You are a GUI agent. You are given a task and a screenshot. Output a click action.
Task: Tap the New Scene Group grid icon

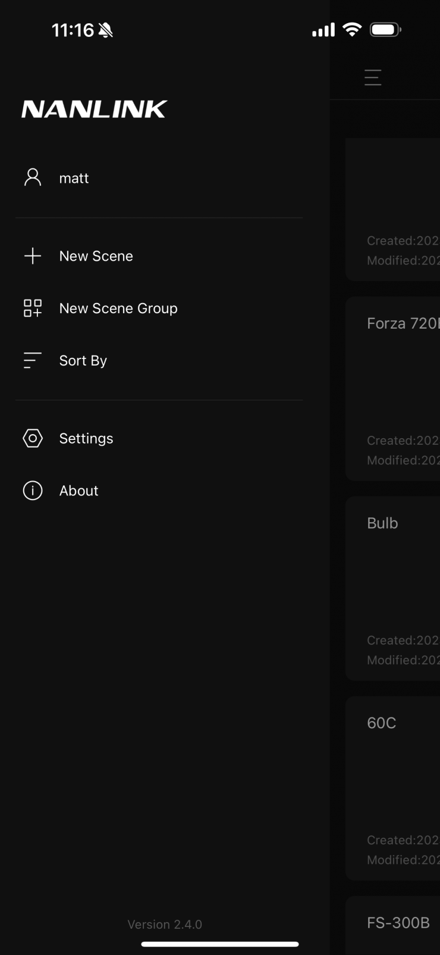click(x=33, y=308)
